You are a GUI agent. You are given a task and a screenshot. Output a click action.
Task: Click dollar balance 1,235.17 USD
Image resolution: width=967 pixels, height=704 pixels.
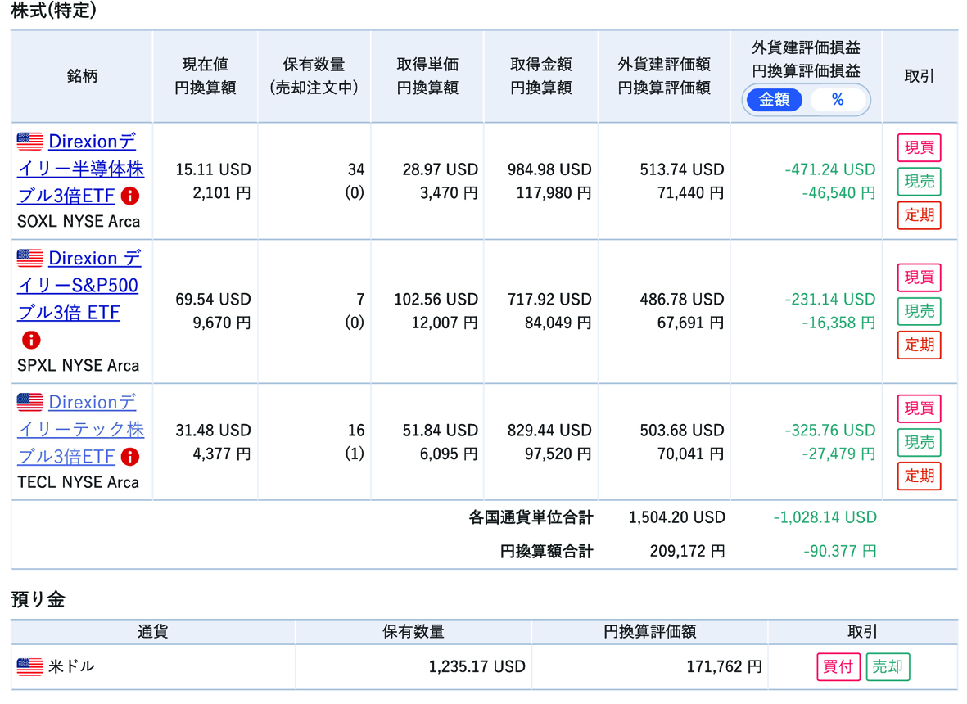point(477,667)
